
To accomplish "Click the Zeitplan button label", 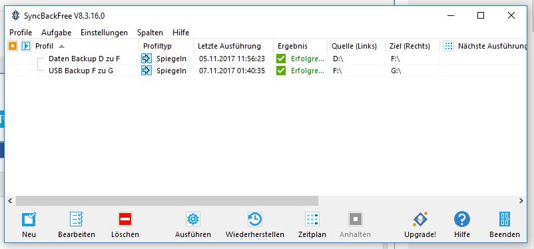I will click(x=312, y=234).
